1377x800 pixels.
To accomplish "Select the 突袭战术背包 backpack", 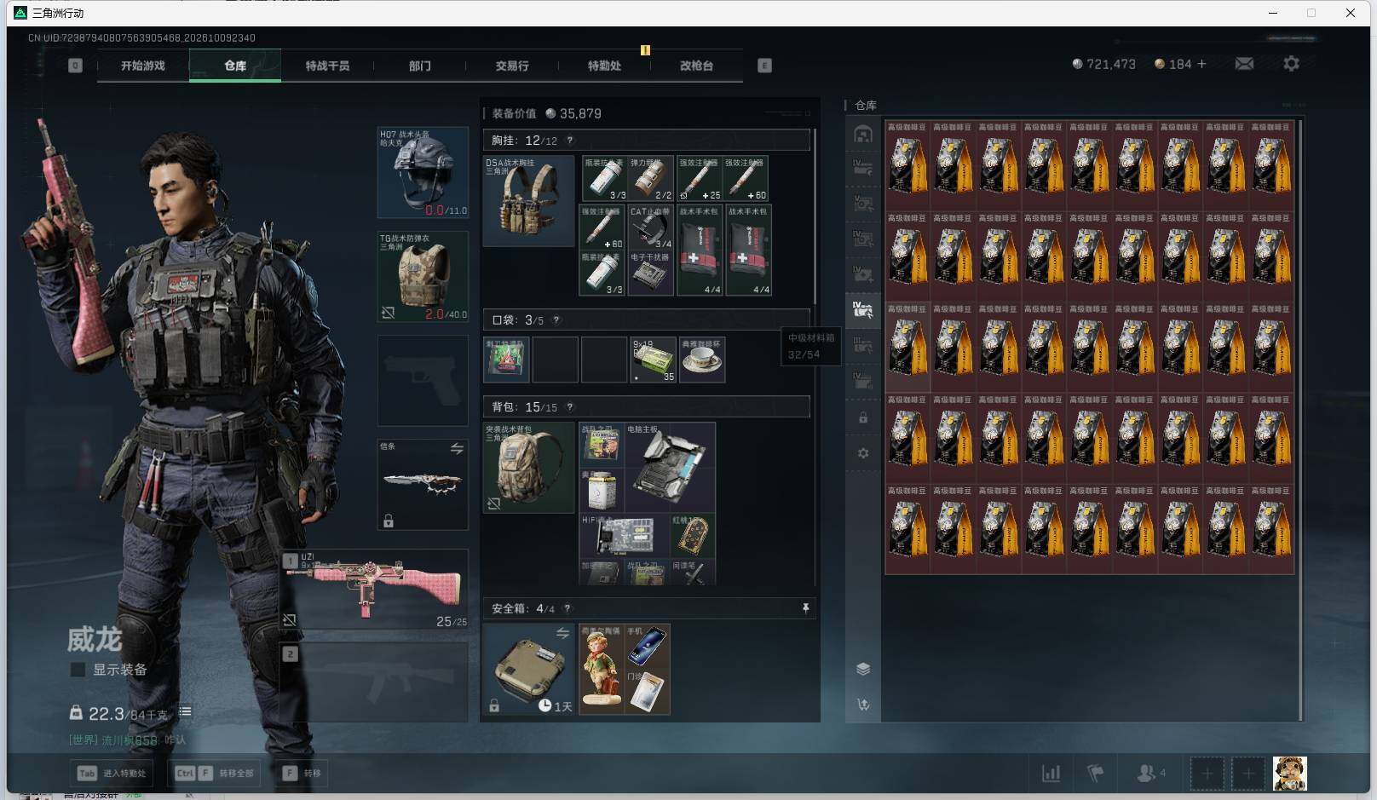I will click(x=528, y=468).
